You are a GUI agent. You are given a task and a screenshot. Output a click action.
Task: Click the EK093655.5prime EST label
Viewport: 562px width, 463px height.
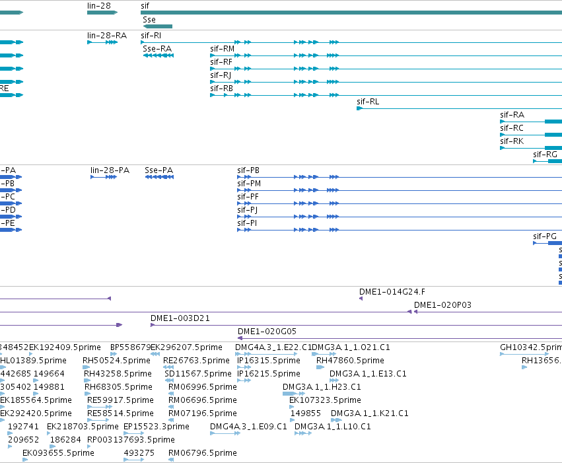pos(58,453)
